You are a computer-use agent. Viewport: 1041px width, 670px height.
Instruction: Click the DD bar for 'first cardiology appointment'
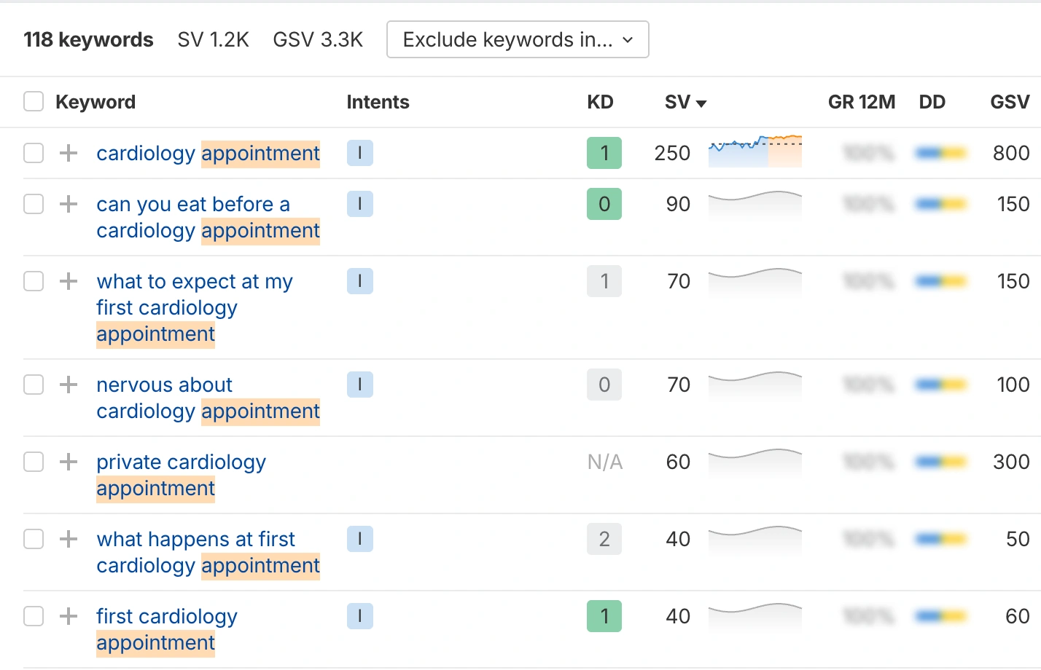pyautogui.click(x=941, y=616)
